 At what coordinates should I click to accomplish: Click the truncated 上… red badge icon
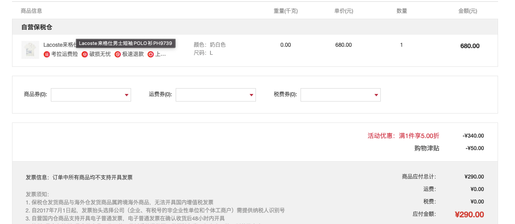point(150,54)
